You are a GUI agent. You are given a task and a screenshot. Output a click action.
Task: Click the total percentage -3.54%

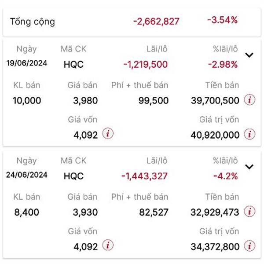222,20
